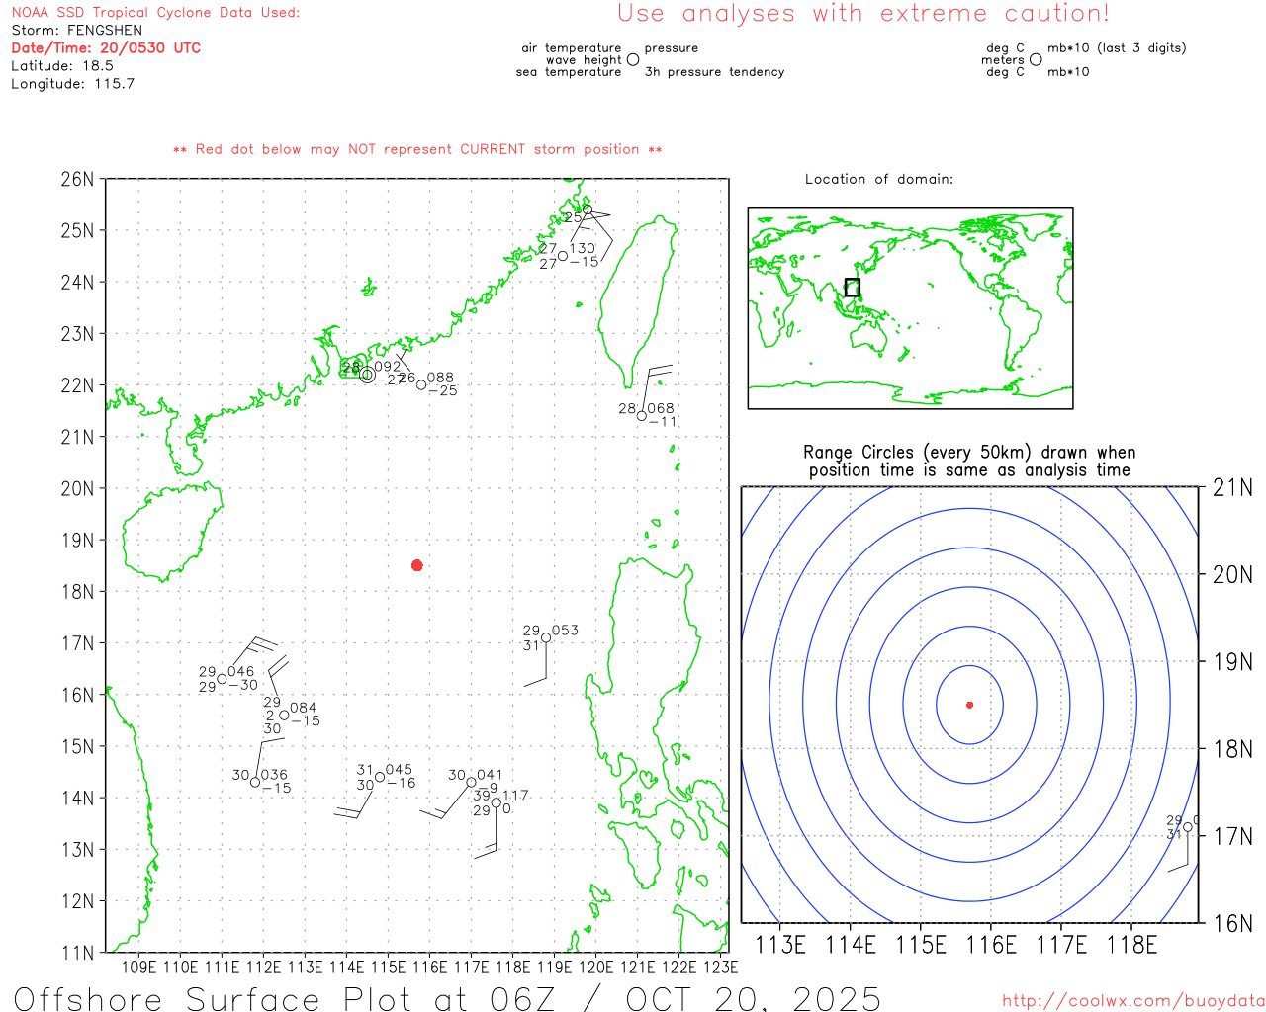
Task: Click the '3h pressure tendency' legend label
Action: coord(714,71)
